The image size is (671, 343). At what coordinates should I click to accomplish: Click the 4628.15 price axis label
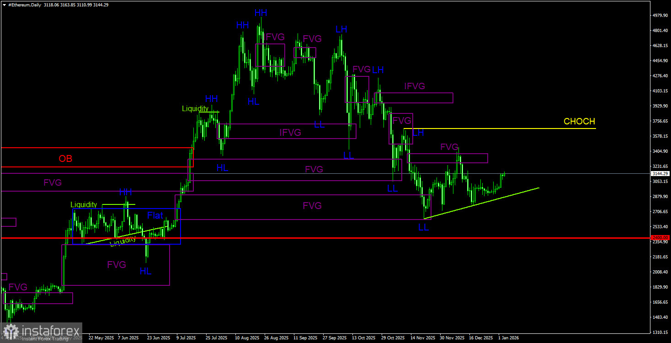(660, 46)
